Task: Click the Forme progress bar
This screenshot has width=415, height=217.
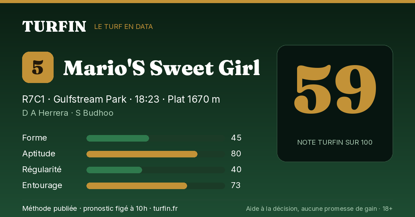Action: (156, 138)
